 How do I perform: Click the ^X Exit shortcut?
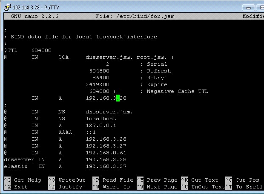(16, 187)
